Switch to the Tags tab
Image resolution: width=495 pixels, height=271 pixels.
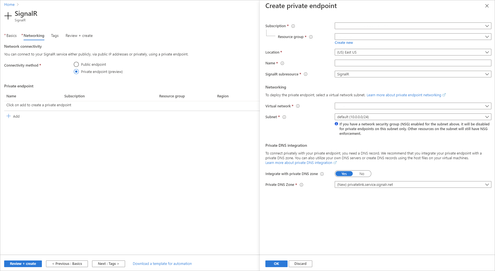[55, 36]
